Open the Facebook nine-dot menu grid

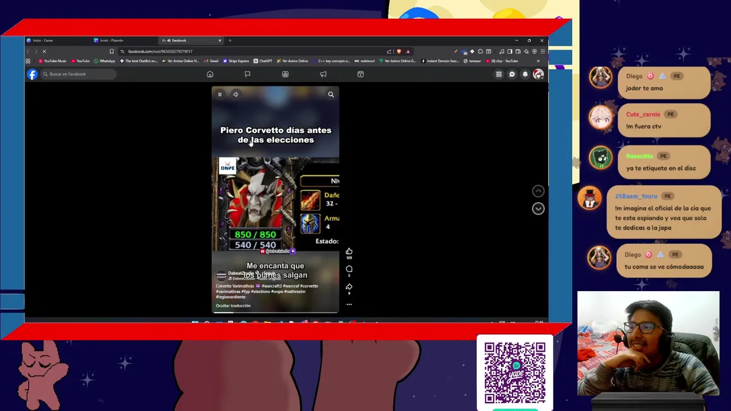tap(499, 74)
